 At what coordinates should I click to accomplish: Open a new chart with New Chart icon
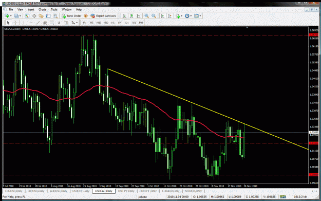click(7, 16)
